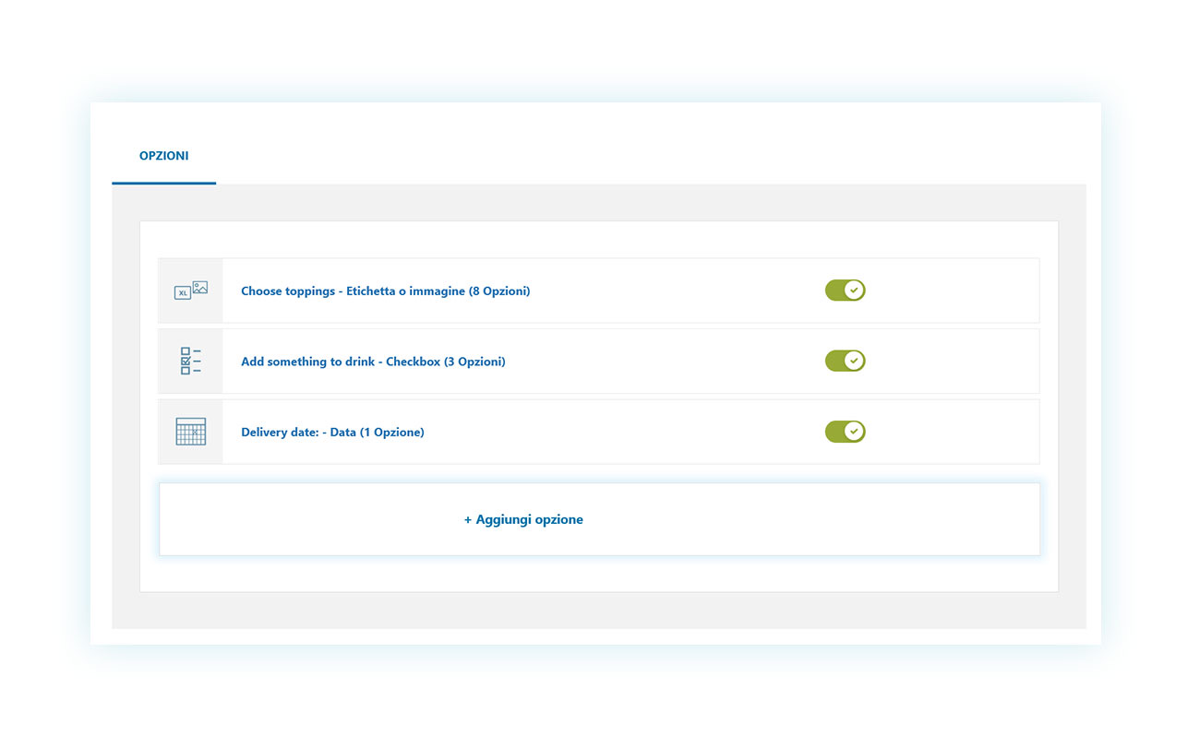Click the label-or-image icon for Choose toppings
The height and width of the screenshot is (748, 1200).
191,291
